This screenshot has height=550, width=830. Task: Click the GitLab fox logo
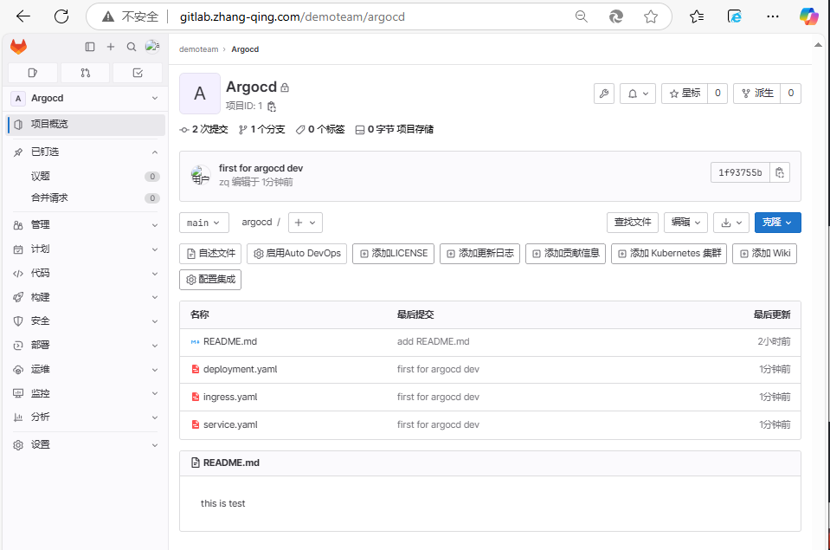tap(18, 47)
